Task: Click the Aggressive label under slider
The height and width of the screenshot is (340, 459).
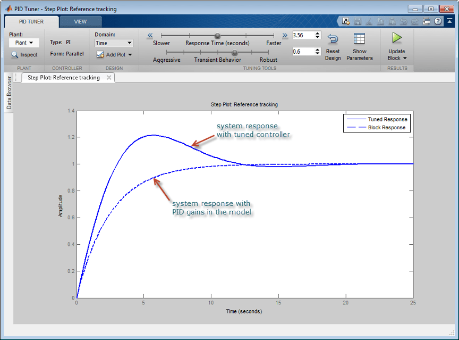Action: coord(167,60)
